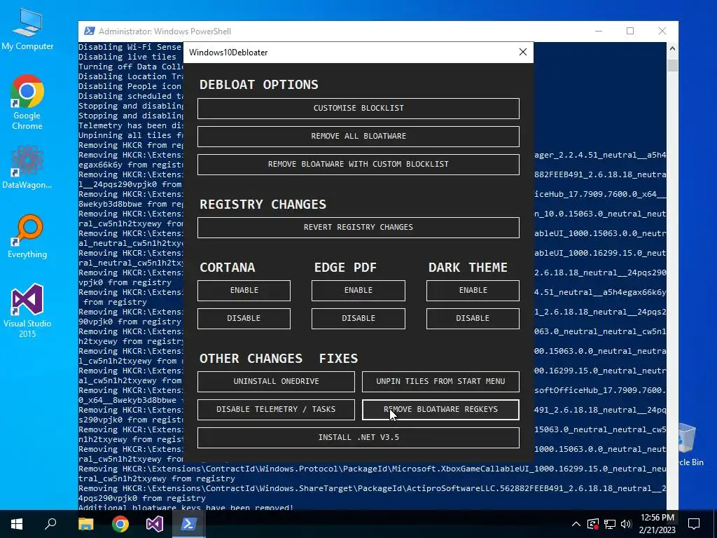
Task: Maximize the PowerShell window
Action: pos(630,31)
